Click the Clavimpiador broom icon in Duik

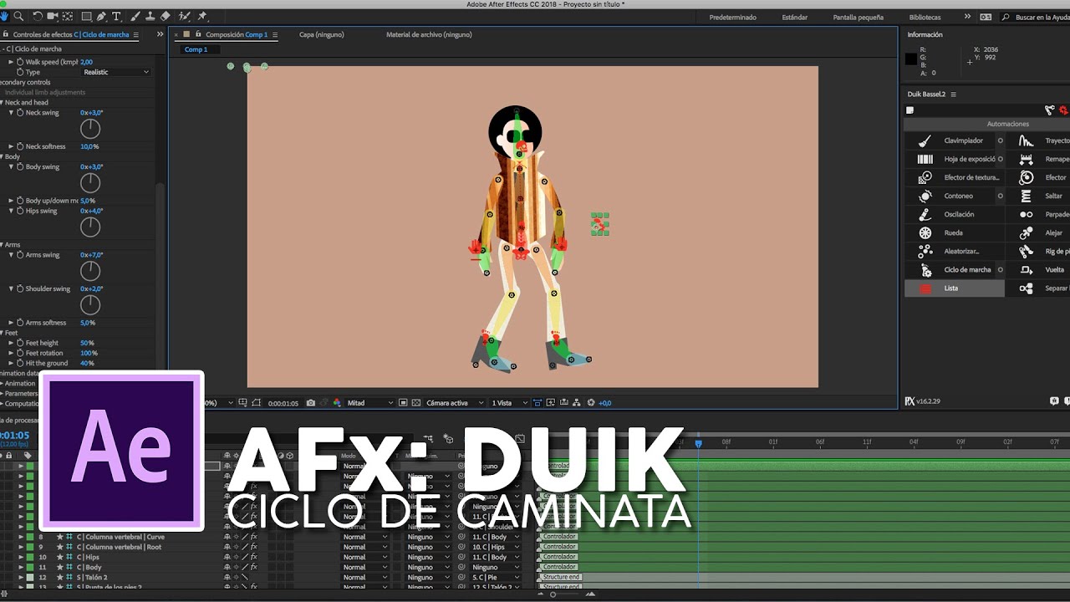pos(925,140)
